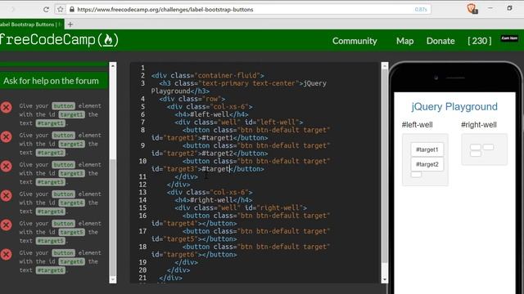Click the target1 label in first test description
Viewport: 524px width, 294px height.
[x=71, y=114]
